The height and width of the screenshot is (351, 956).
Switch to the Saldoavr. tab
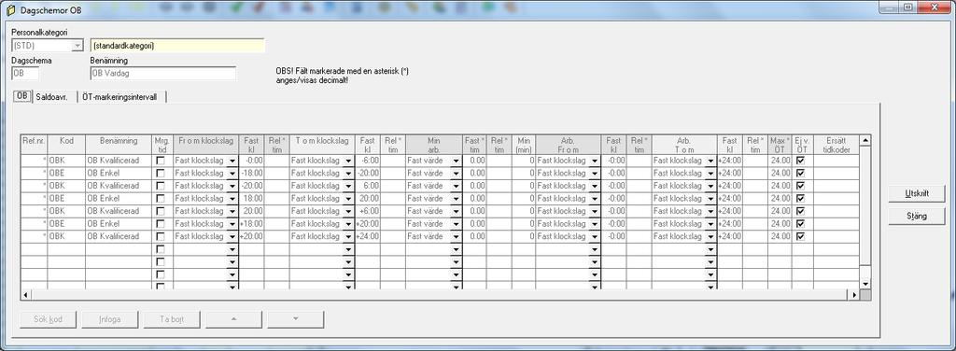(x=51, y=97)
